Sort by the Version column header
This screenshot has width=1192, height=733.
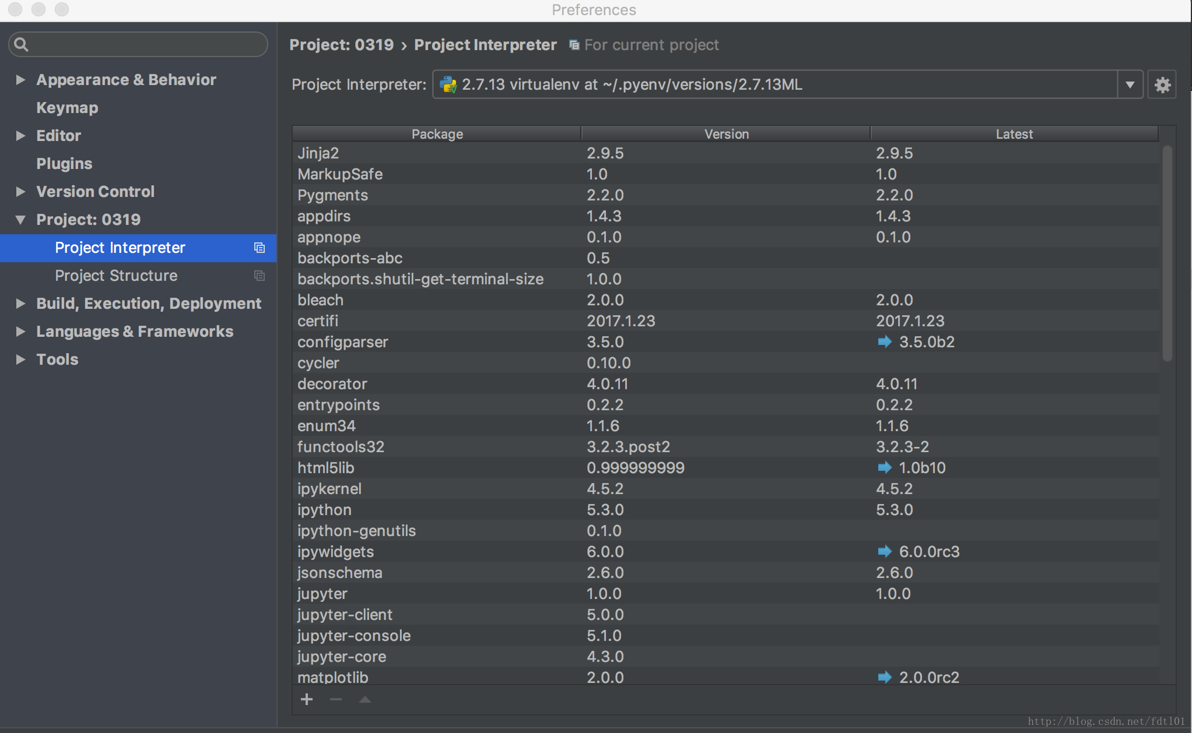coord(726,134)
